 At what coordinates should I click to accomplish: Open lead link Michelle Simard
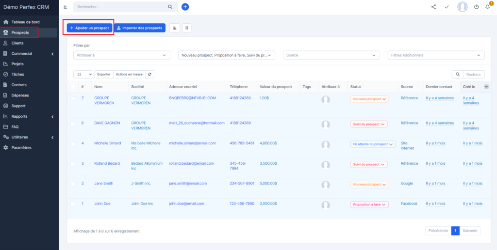pyautogui.click(x=107, y=143)
